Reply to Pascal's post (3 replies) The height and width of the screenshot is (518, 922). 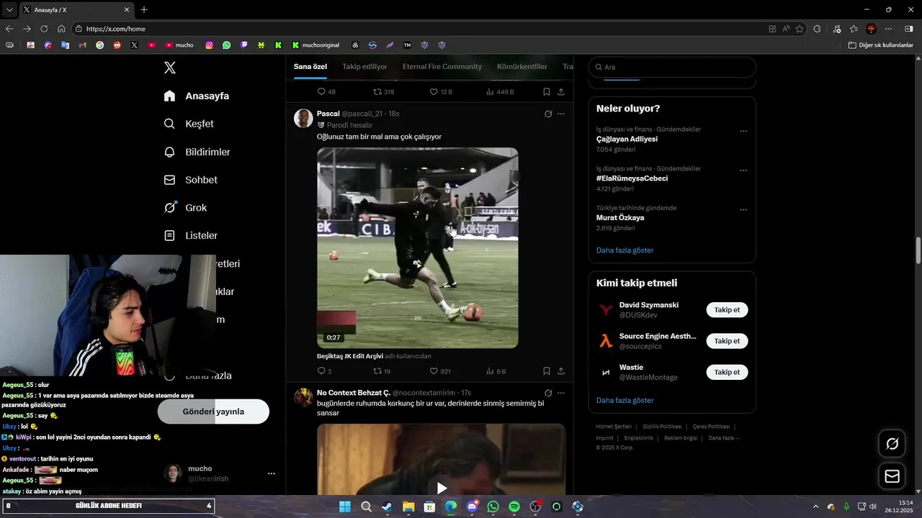pos(324,371)
